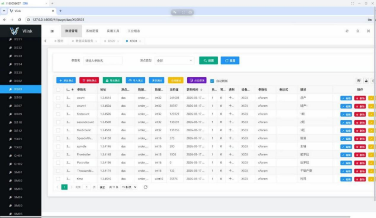The height and width of the screenshot is (218, 376).
Task: Click tab bar left scroll arrow icon
Action: pyautogui.click(x=45, y=41)
